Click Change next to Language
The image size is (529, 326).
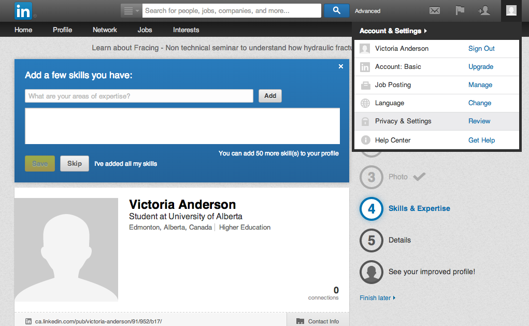479,103
